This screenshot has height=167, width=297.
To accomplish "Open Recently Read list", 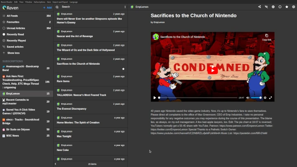I will 26,35.
